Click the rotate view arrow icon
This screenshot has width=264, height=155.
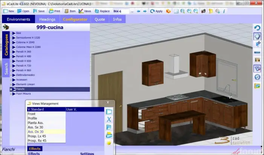tap(258, 28)
